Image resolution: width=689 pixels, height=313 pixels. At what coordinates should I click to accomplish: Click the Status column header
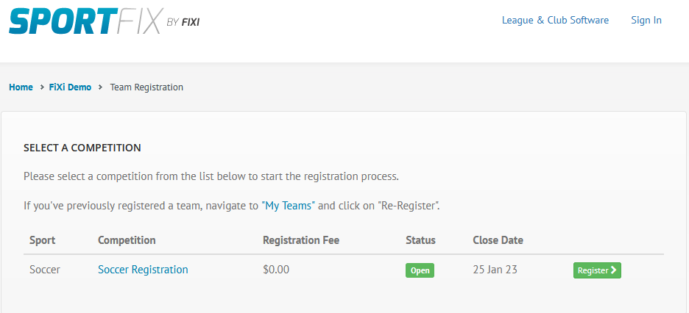(420, 240)
